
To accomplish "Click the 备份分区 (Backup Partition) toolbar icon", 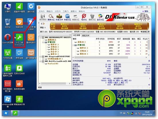I will coord(100,17).
